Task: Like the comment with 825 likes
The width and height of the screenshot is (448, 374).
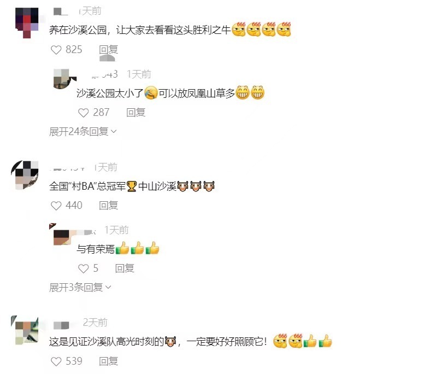Action: (x=56, y=50)
